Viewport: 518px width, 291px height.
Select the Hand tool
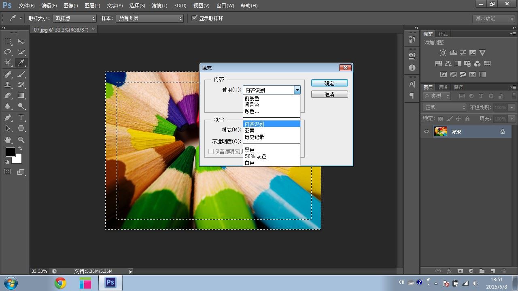8,140
